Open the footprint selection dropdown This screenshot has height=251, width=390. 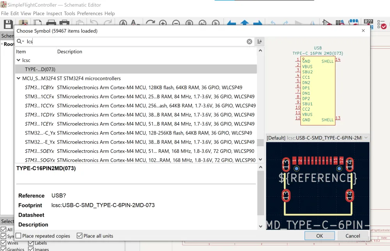coord(365,138)
